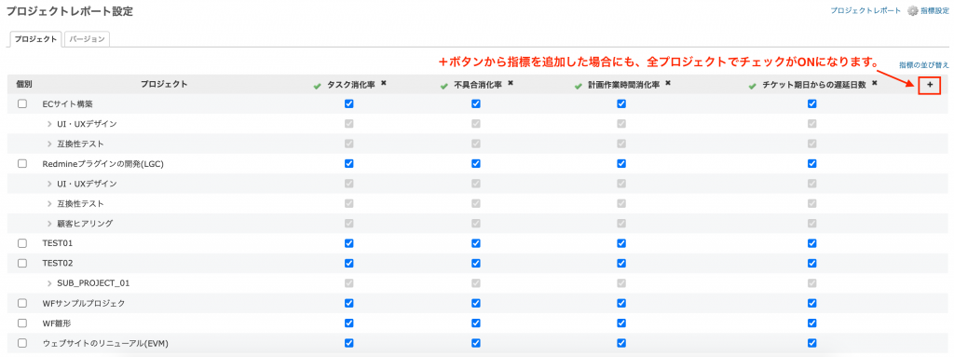The image size is (954, 357).
Task: Expand 互換性テスト chevron under Redmineプラグインの開発
Action: click(x=49, y=203)
